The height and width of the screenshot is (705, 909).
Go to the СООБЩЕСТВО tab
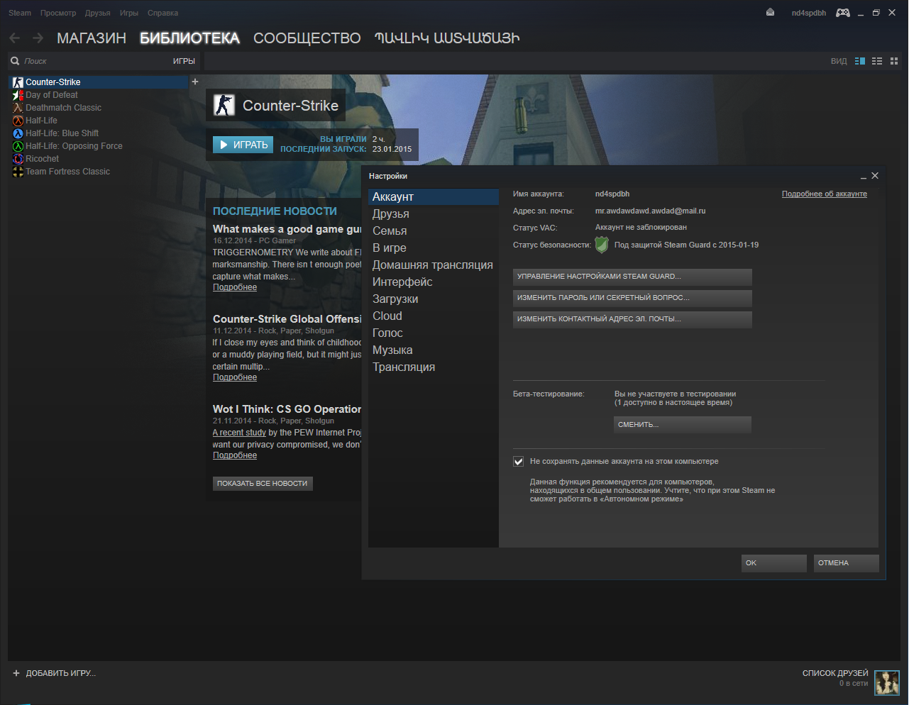click(x=307, y=38)
